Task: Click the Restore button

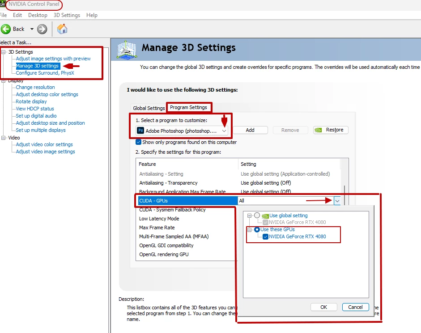Action: tap(331, 130)
